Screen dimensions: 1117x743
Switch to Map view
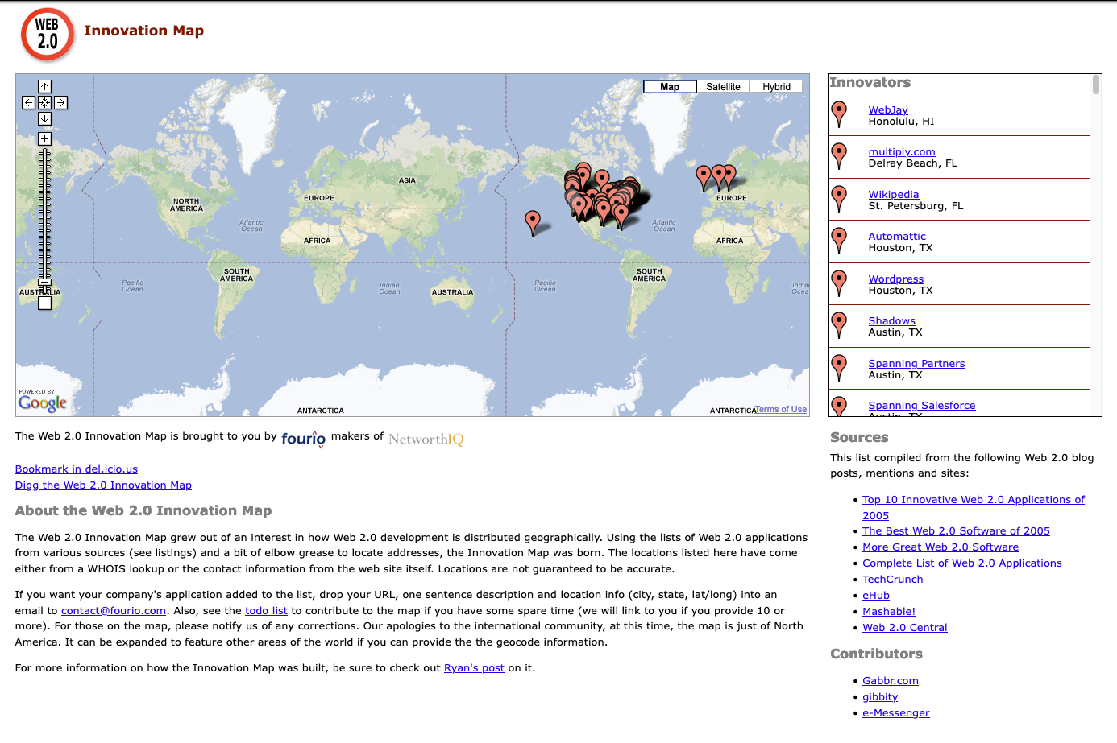(670, 87)
